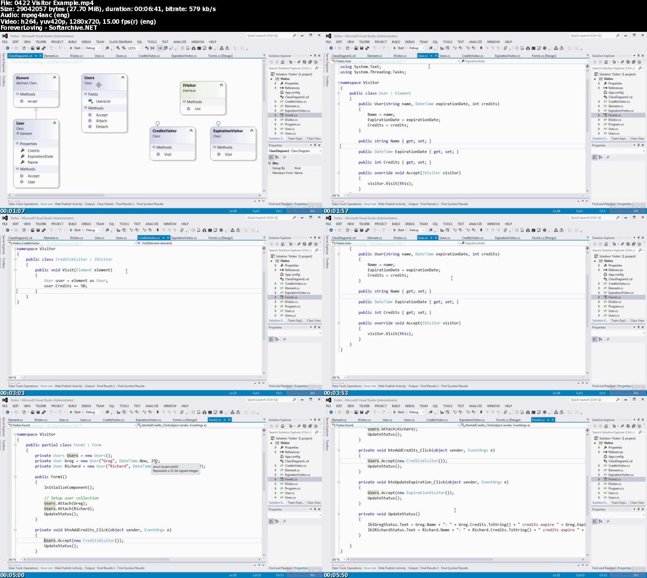
Task: In 00:03:03 frame, click Quick Launch magnifier icon
Action: pyautogui.click(x=294, y=218)
